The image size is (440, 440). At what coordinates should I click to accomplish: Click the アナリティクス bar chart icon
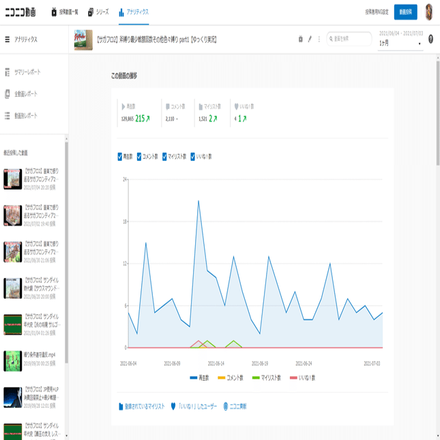coord(121,12)
